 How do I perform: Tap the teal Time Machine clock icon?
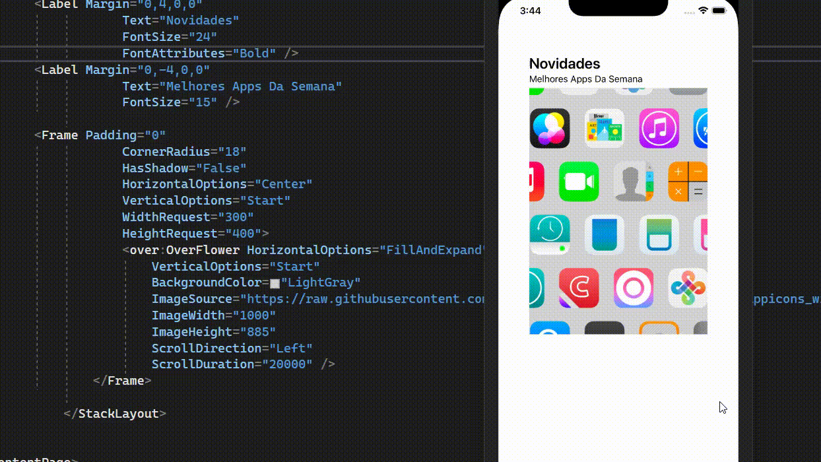[550, 235]
